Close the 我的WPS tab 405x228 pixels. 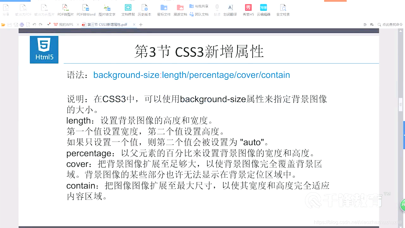[78, 24]
